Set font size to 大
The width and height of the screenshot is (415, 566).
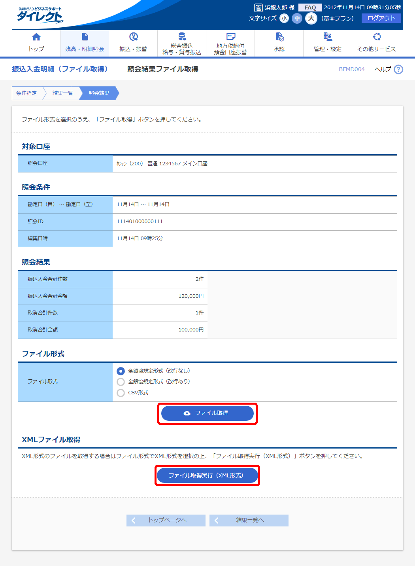coord(311,19)
